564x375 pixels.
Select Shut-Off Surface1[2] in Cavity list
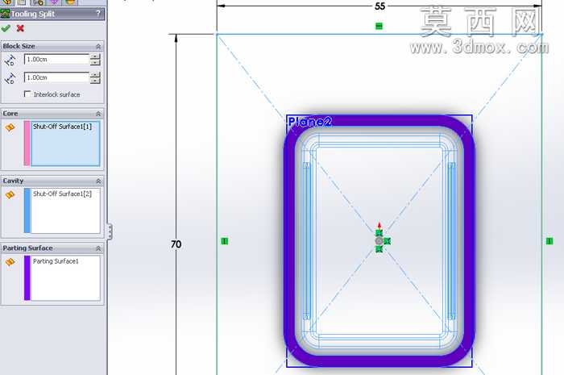point(62,194)
